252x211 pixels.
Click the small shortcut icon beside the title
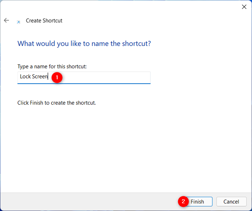pyautogui.click(x=19, y=22)
